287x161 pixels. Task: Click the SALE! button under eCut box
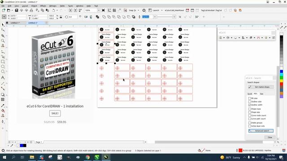[x=55, y=113]
